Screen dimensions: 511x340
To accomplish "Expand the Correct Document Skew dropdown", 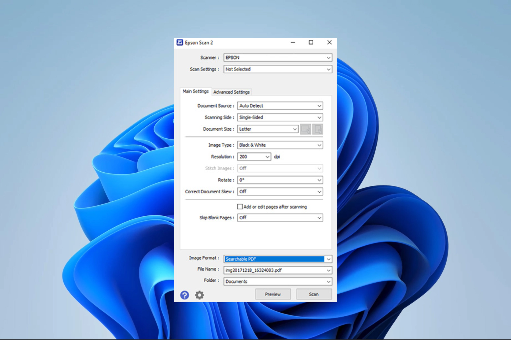I will (x=280, y=192).
